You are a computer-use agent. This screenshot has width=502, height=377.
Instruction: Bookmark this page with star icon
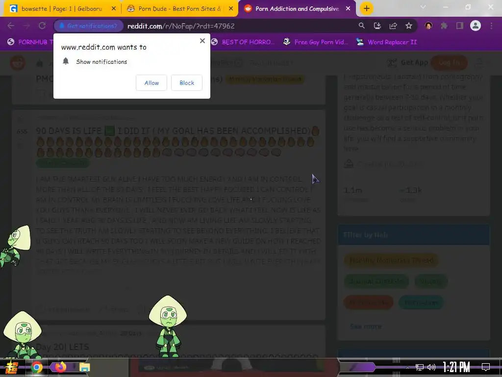tap(408, 26)
